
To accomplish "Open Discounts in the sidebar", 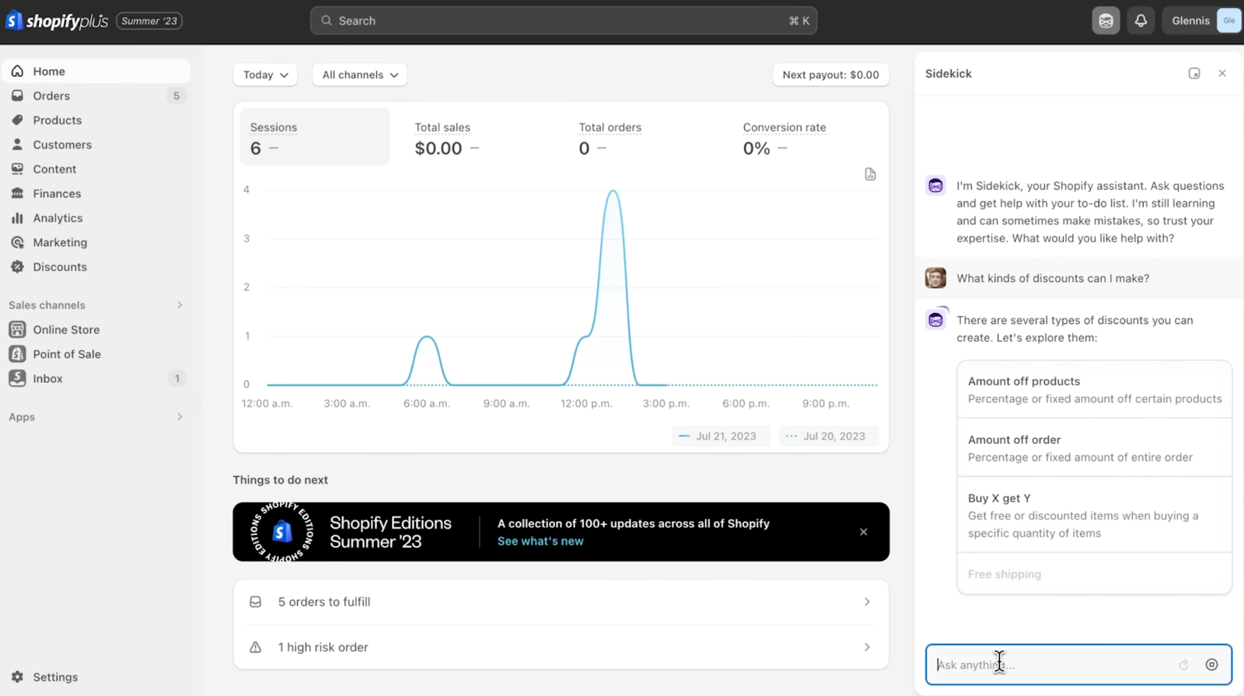I will (x=96, y=267).
